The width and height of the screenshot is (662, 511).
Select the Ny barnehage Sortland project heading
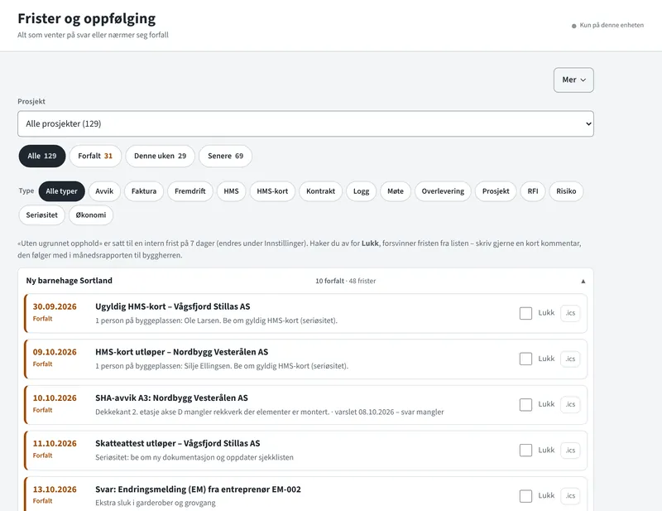pos(70,281)
